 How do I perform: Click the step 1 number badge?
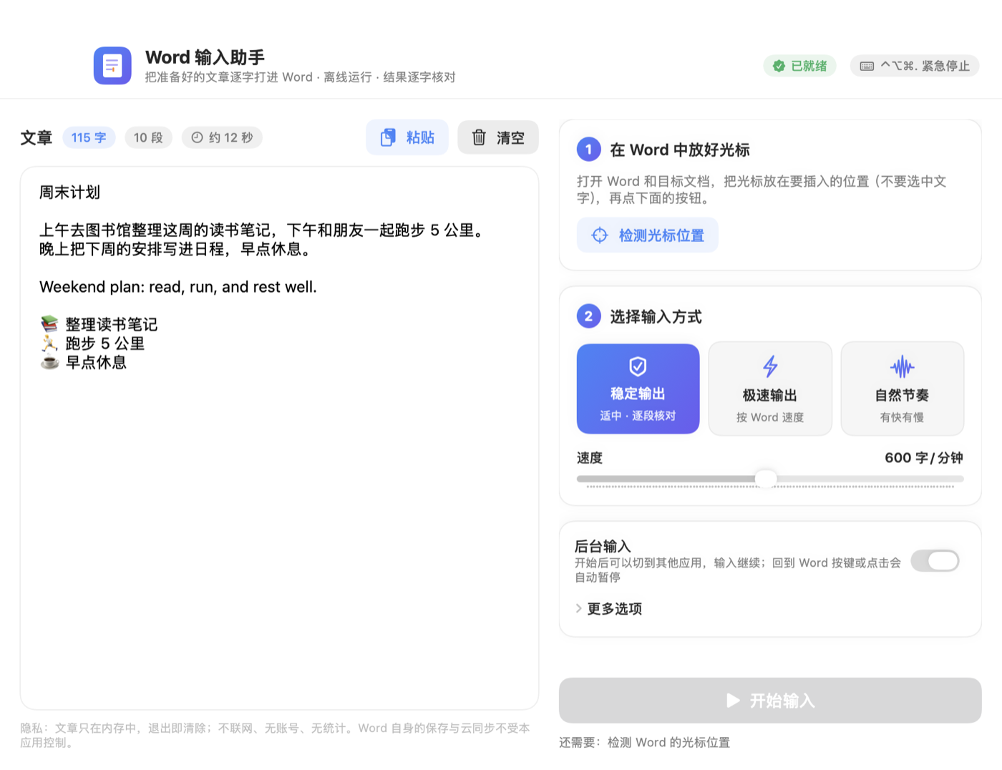588,150
